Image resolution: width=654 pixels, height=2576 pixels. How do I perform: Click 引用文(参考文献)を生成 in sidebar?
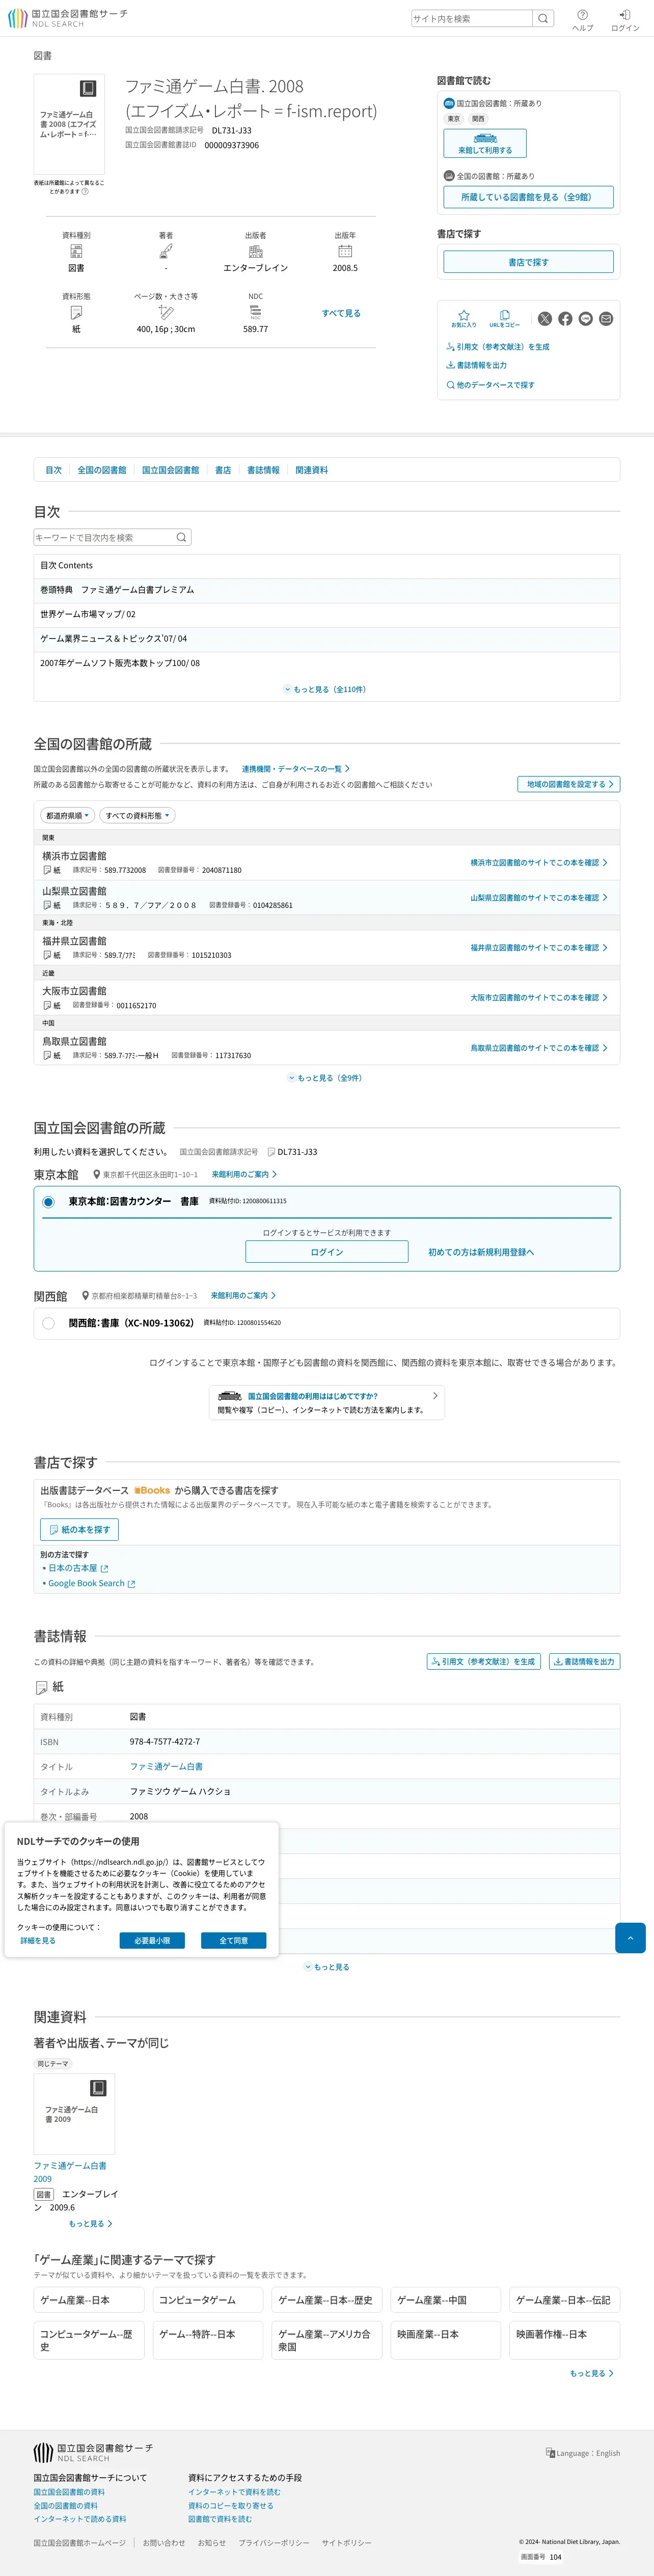click(498, 347)
